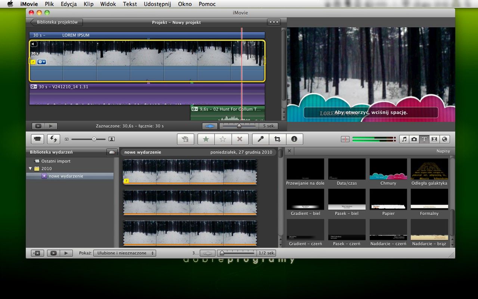Open the camera import window
Viewport: 478px width, 299px height.
click(x=37, y=139)
